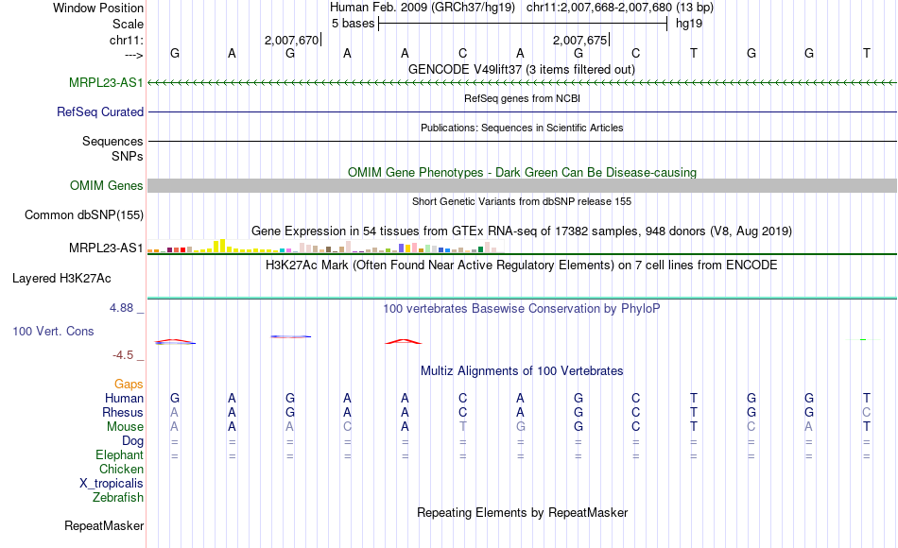
Task: Click the GENCODE V49lift37 track title
Action: point(521,69)
